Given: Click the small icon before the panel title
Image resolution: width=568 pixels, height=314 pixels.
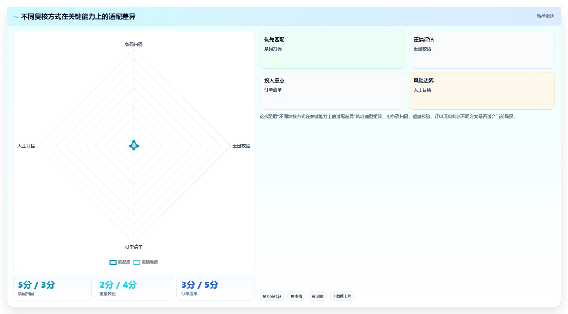Looking at the screenshot, I should 16,17.
